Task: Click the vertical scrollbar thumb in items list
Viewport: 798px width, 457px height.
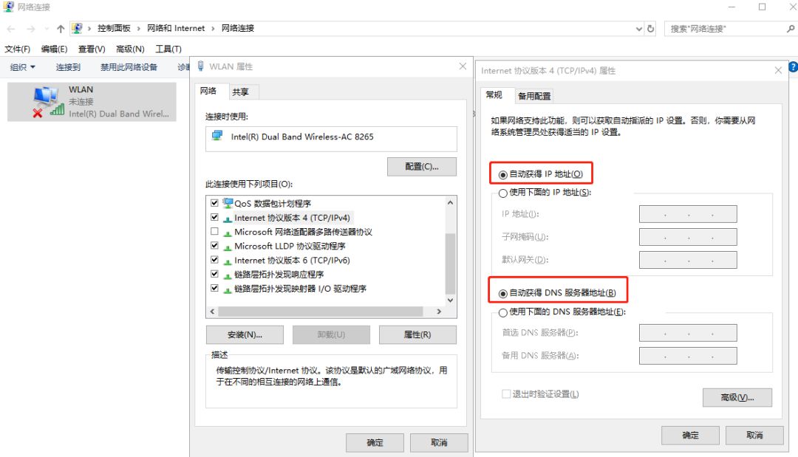Action: [450, 264]
